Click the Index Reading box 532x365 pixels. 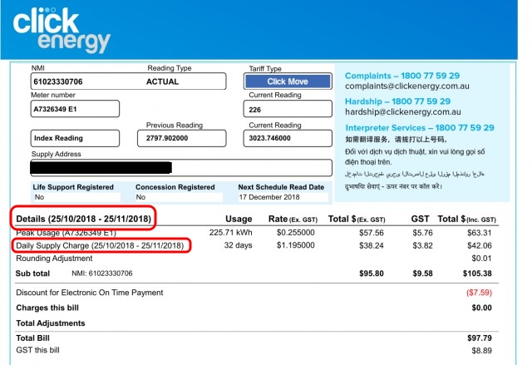(x=75, y=138)
